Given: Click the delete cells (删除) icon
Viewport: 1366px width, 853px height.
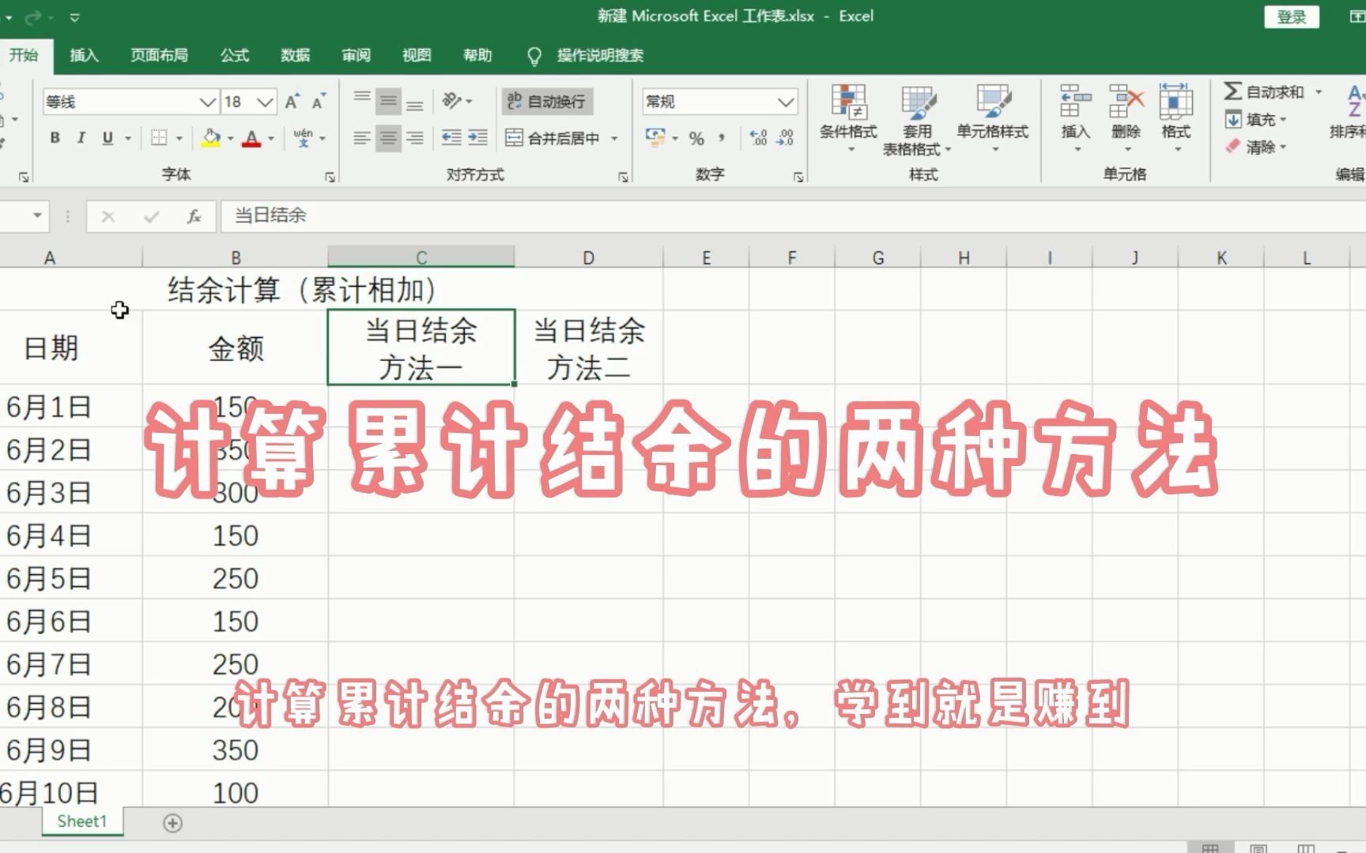Looking at the screenshot, I should tap(1126, 102).
